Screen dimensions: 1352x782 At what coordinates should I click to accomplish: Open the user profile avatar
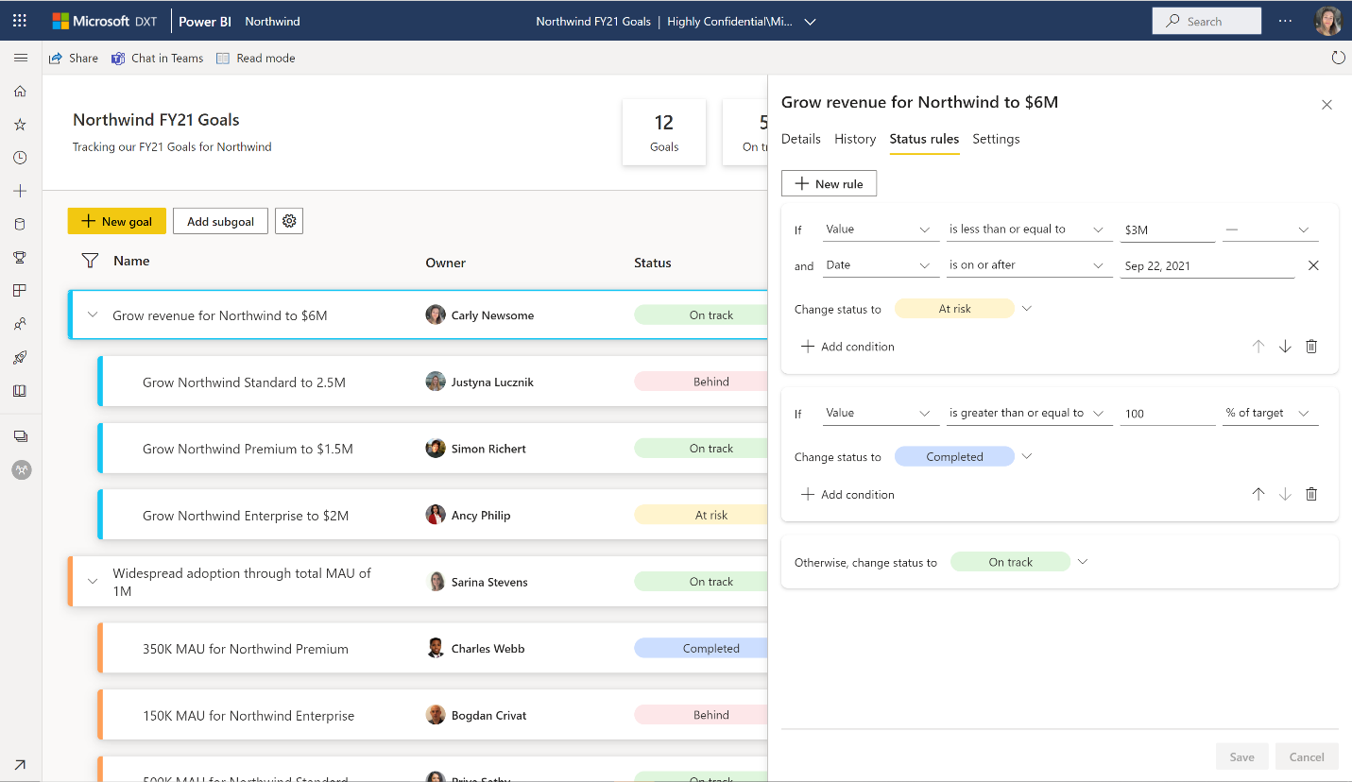[x=1328, y=21]
